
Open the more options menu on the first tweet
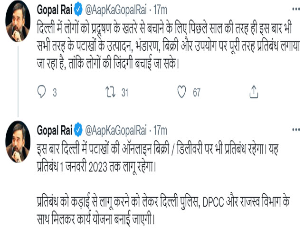(297, 10)
